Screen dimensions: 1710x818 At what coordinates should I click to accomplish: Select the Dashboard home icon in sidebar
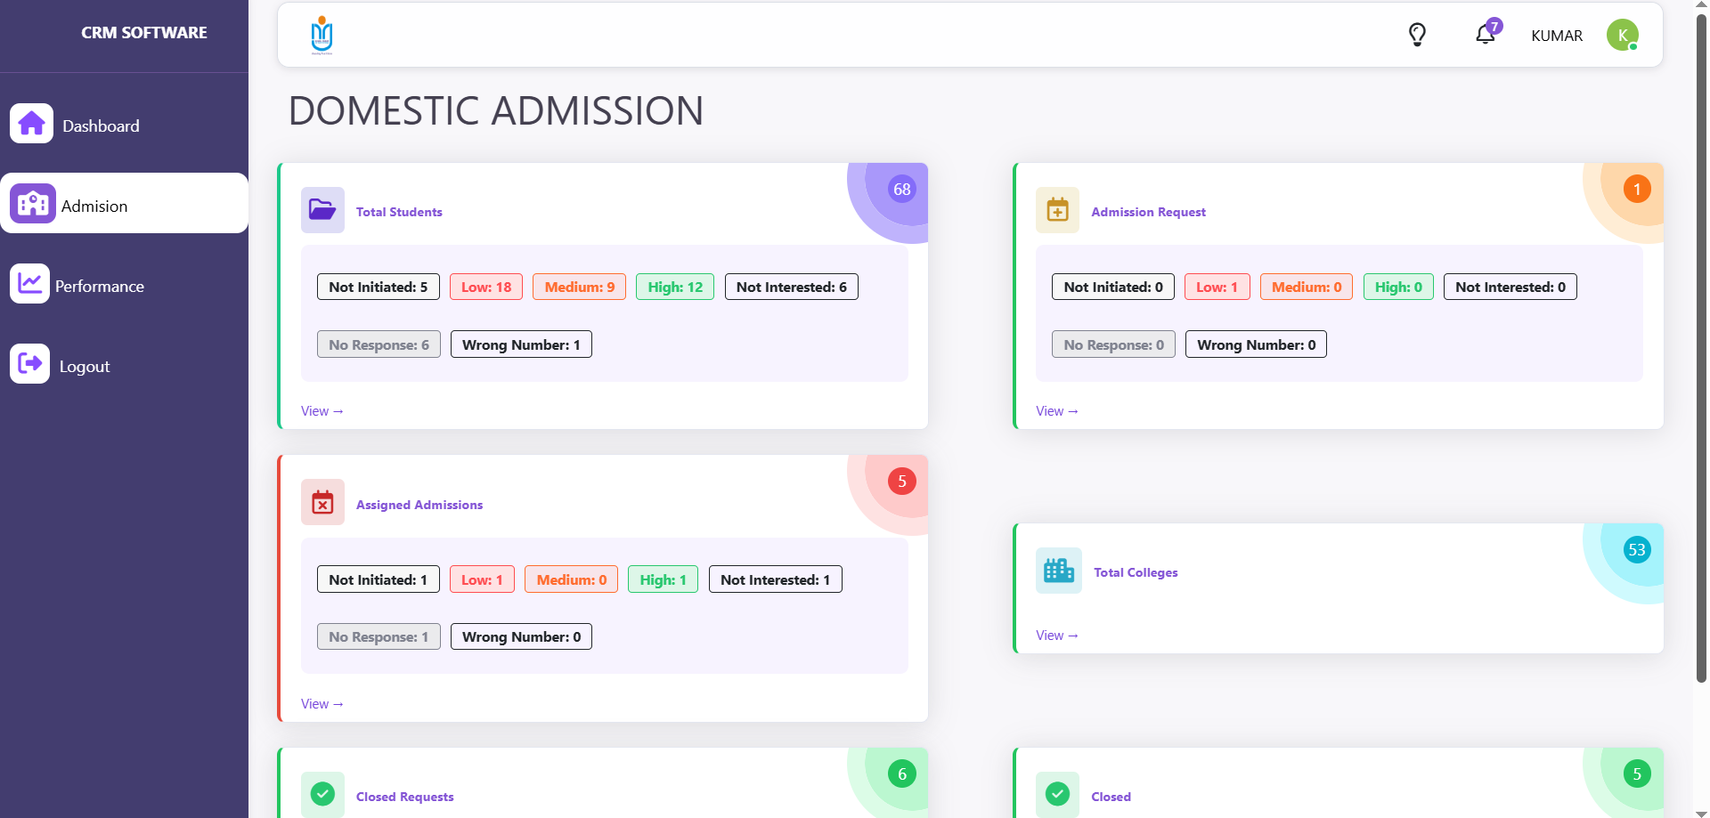(31, 123)
